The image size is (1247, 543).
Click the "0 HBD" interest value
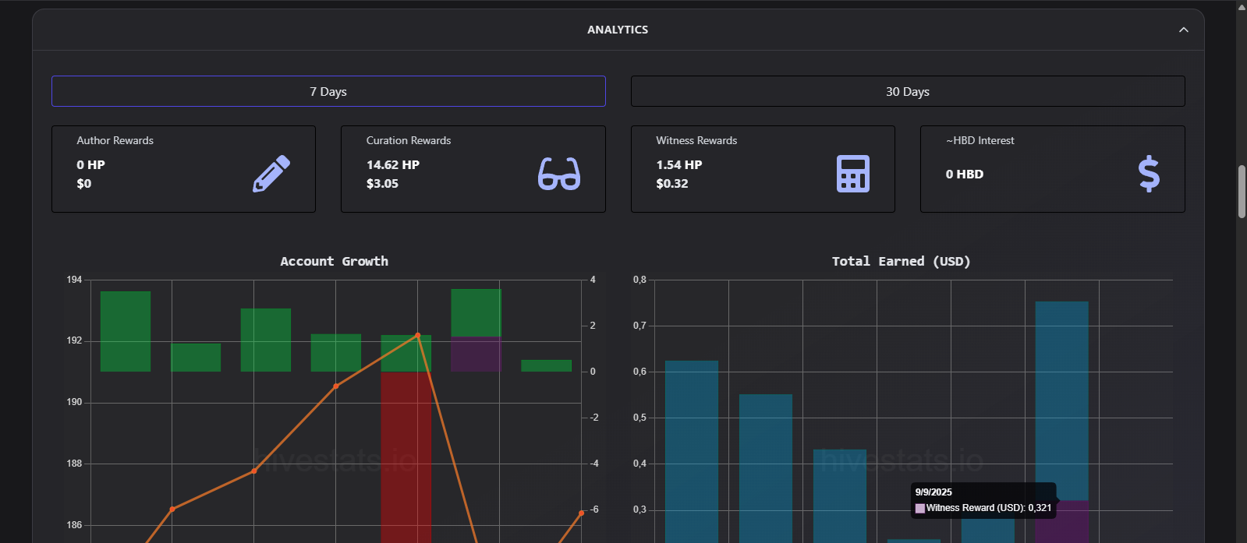[x=965, y=174]
